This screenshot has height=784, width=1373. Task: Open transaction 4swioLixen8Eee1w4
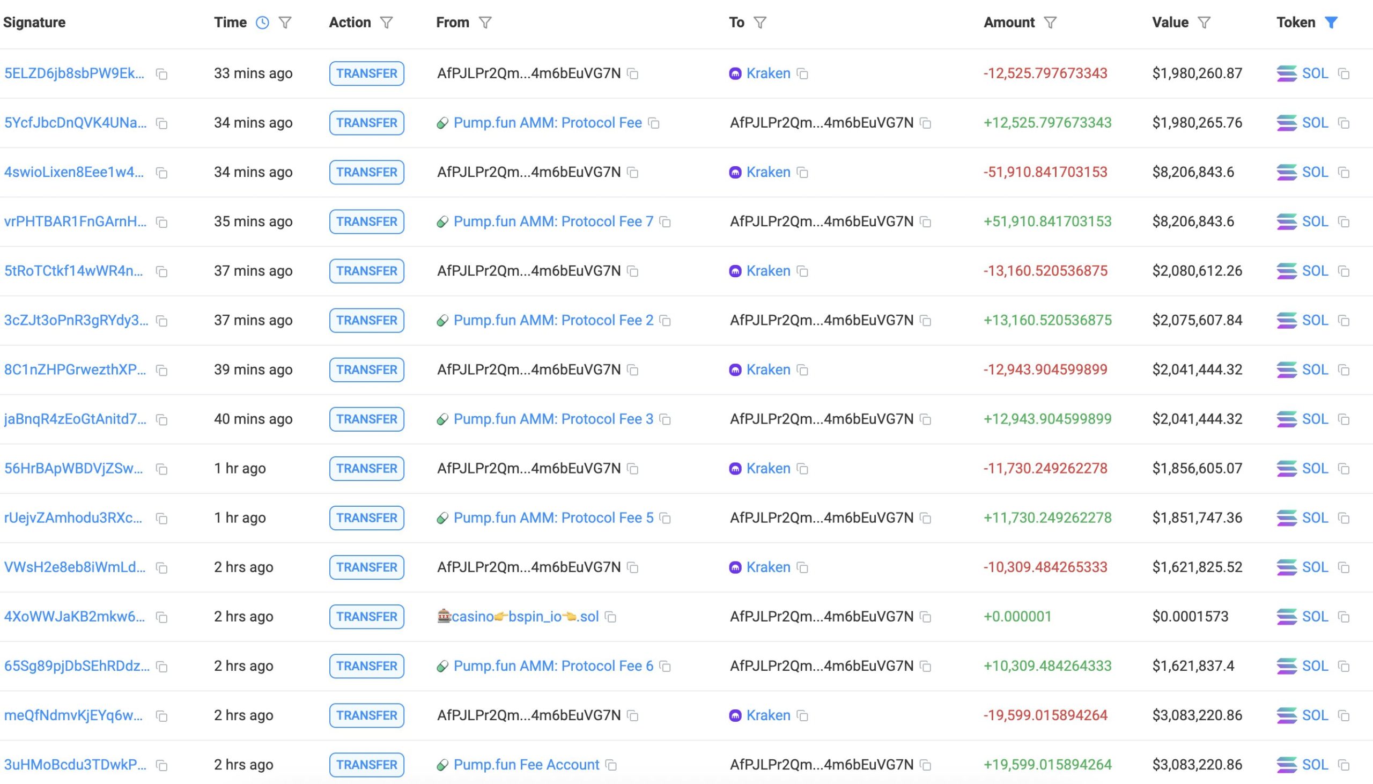click(75, 172)
